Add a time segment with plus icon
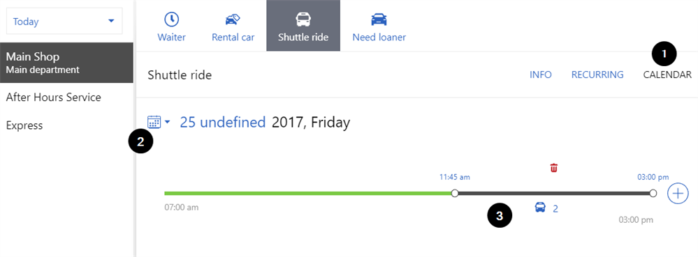The image size is (698, 257). pyautogui.click(x=678, y=194)
